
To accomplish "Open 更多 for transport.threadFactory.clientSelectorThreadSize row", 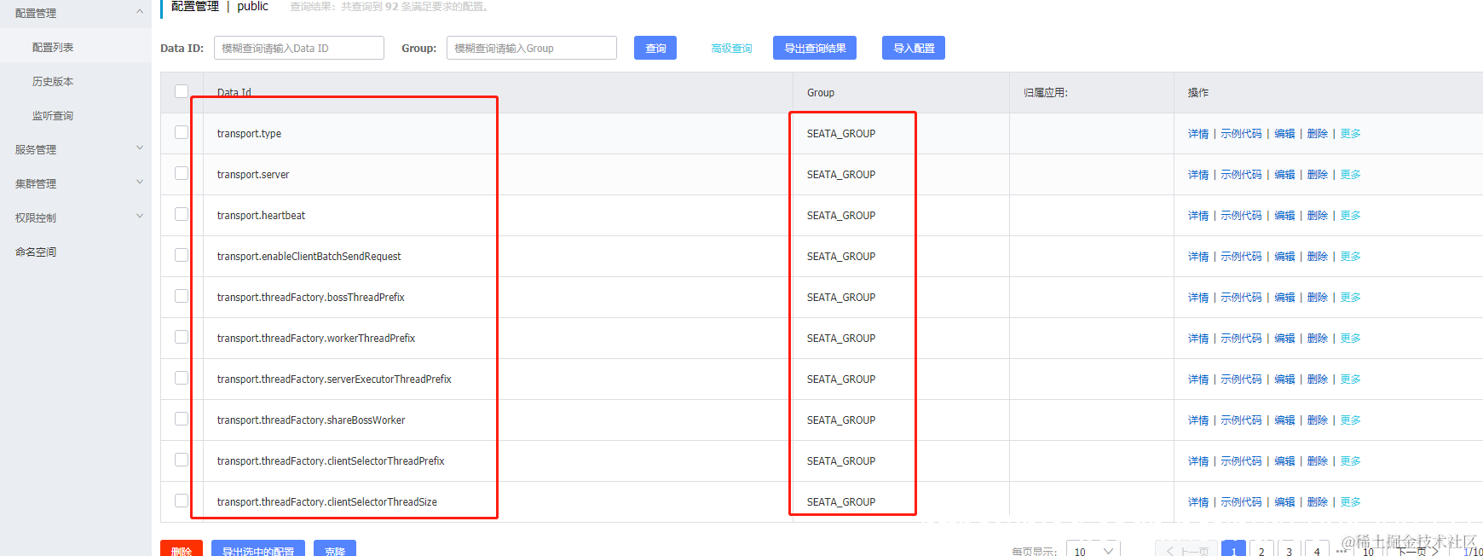I will pyautogui.click(x=1350, y=502).
